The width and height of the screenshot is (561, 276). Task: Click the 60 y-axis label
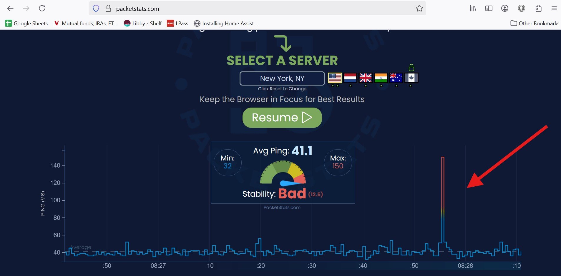tap(57, 235)
